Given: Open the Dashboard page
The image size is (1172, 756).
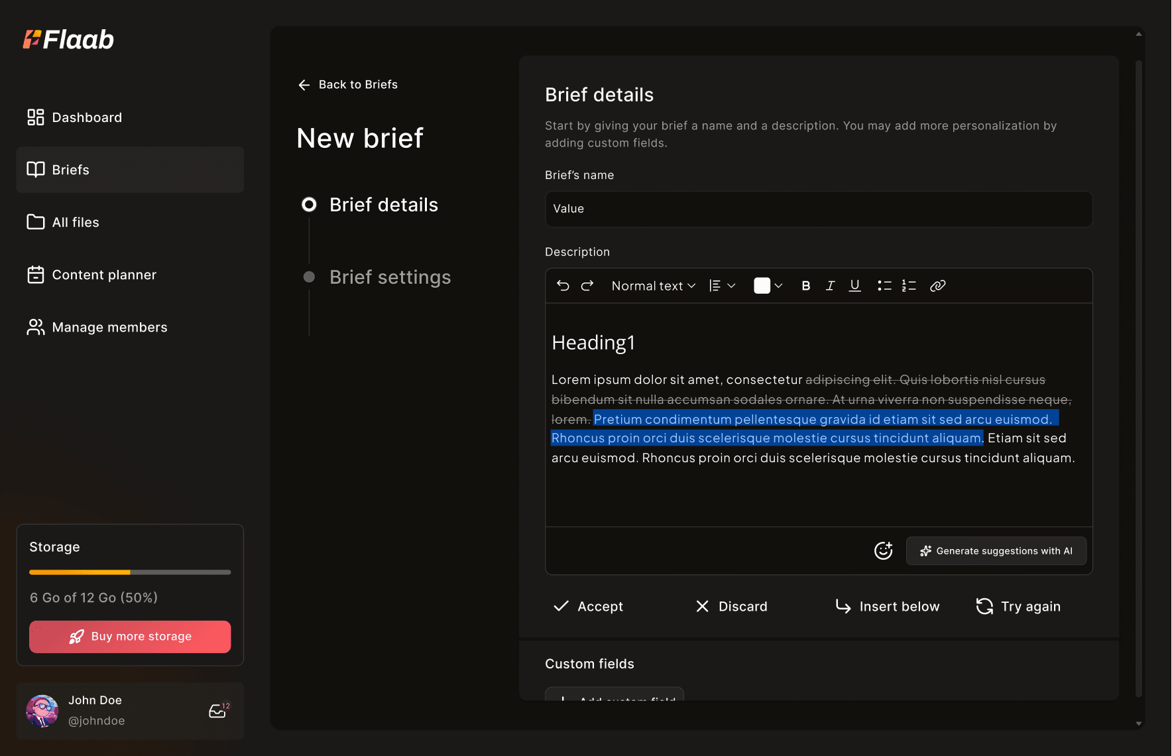Looking at the screenshot, I should [x=130, y=117].
